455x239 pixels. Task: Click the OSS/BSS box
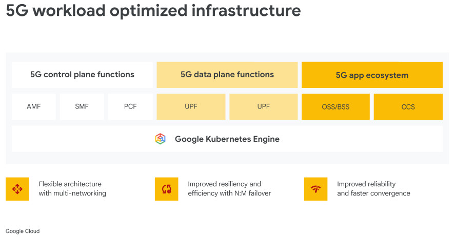pos(335,107)
